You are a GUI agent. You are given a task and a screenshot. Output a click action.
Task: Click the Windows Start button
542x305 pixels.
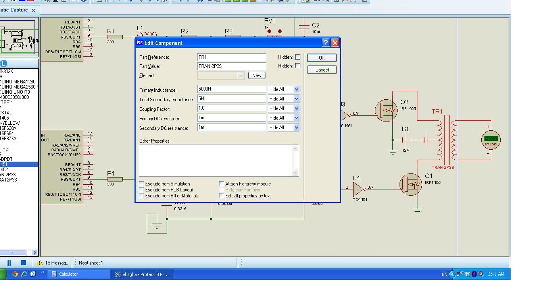[3, 274]
